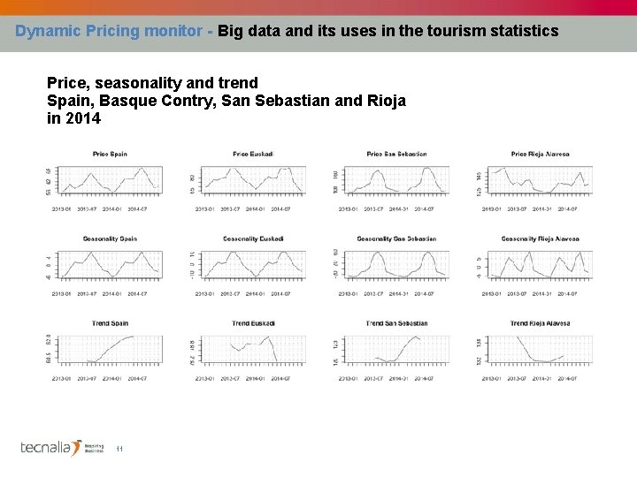Select the Seasonality San Sebastian chart
This screenshot has width=637, height=477.
click(394, 264)
